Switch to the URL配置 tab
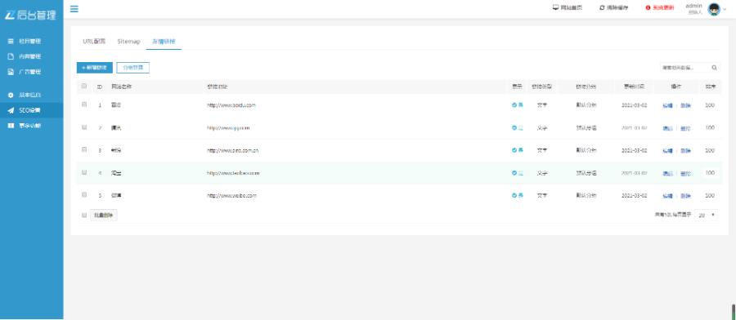 (94, 42)
